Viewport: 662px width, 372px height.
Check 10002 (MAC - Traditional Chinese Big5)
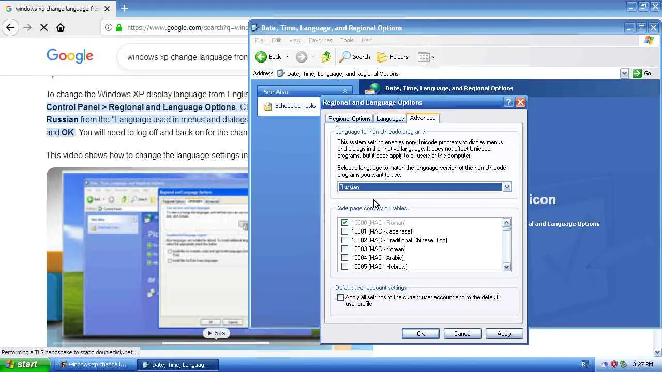tap(345, 240)
